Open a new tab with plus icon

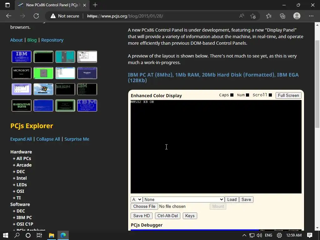point(95,5)
